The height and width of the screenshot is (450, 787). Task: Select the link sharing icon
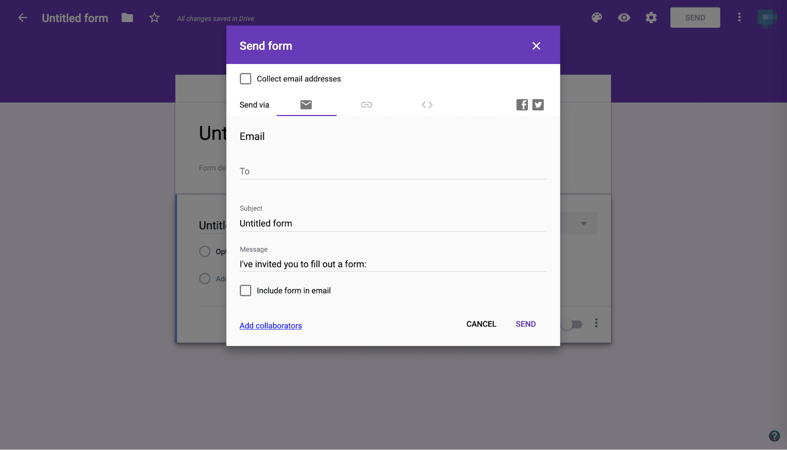click(x=366, y=104)
